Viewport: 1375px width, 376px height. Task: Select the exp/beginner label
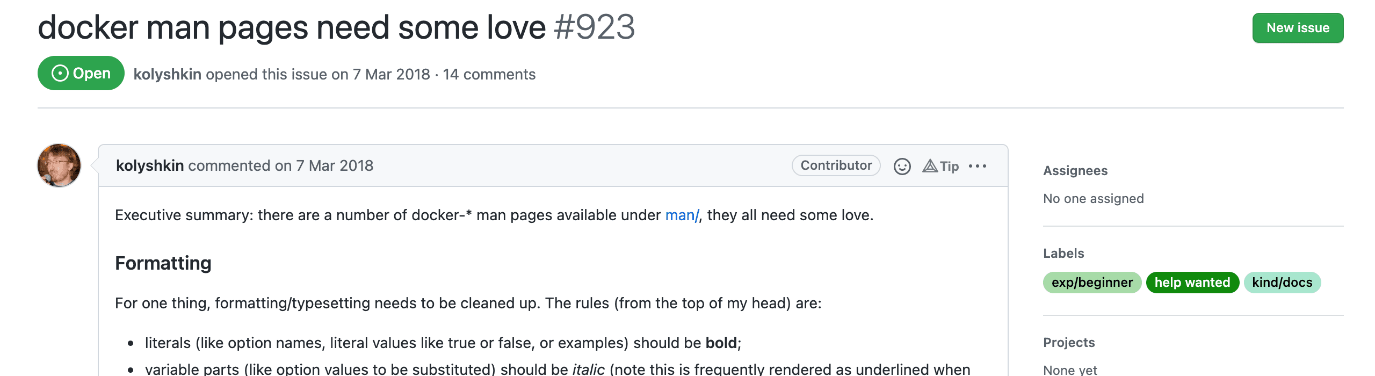(1091, 283)
